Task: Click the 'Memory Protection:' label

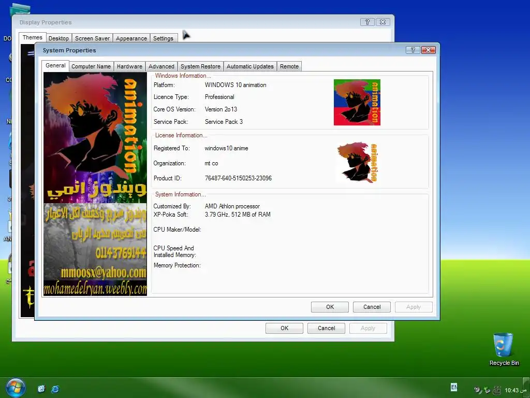Action: pyautogui.click(x=177, y=265)
